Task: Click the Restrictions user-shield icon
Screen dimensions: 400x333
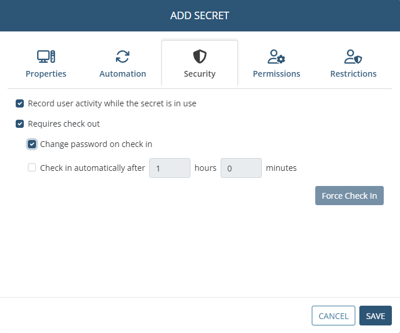Action: click(353, 56)
